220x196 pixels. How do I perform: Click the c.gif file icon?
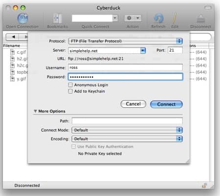[x=12, y=52]
